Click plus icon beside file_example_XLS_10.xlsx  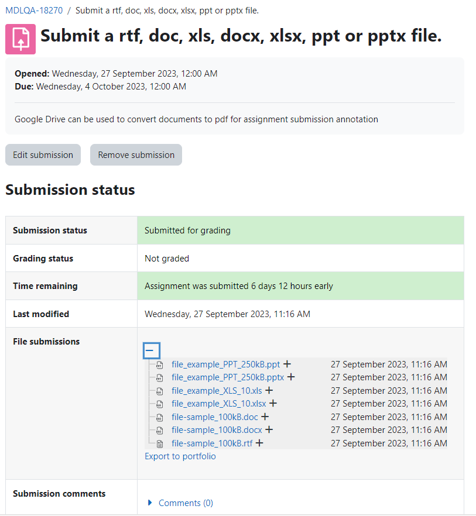click(x=273, y=403)
